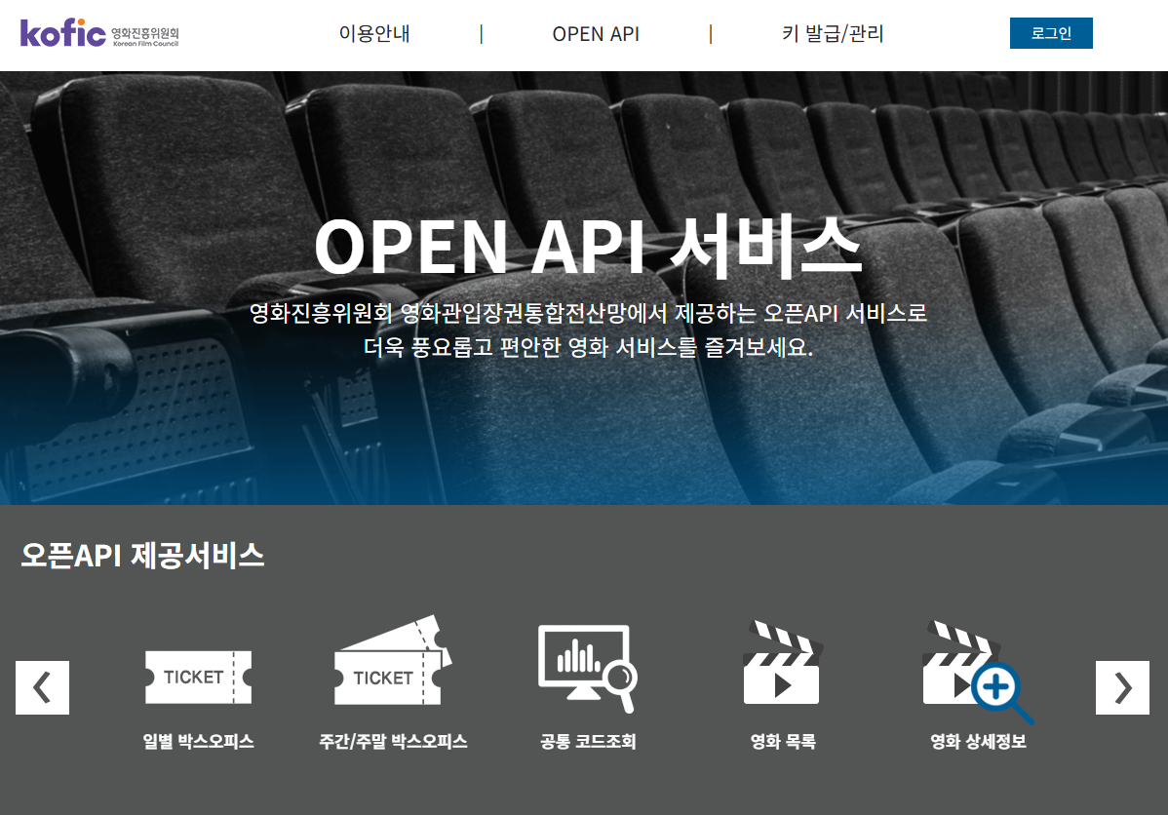Viewport: 1168px width, 815px height.
Task: Open 주간/주말 박스오피스 via its text label
Action: pos(393,742)
